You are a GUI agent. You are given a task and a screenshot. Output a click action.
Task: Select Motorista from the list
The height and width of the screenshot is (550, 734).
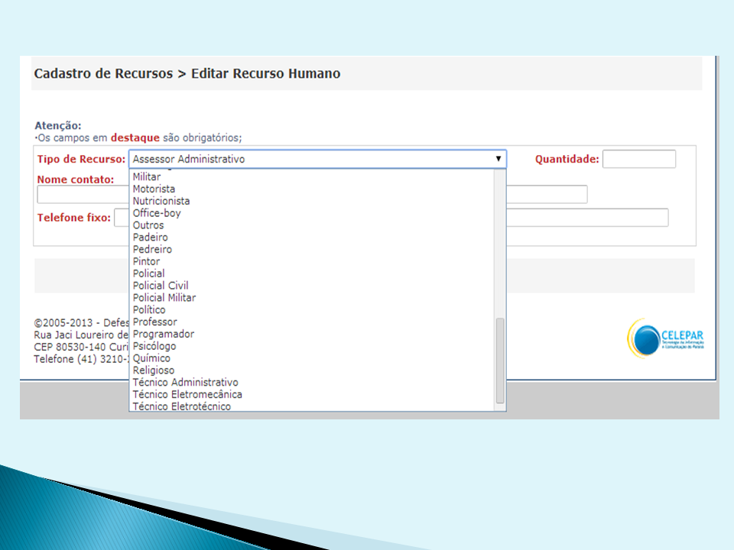pos(154,189)
